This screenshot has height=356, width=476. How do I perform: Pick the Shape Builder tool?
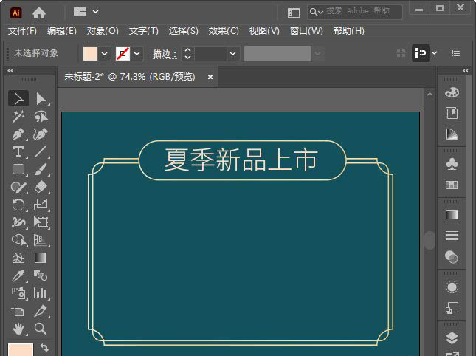18,240
